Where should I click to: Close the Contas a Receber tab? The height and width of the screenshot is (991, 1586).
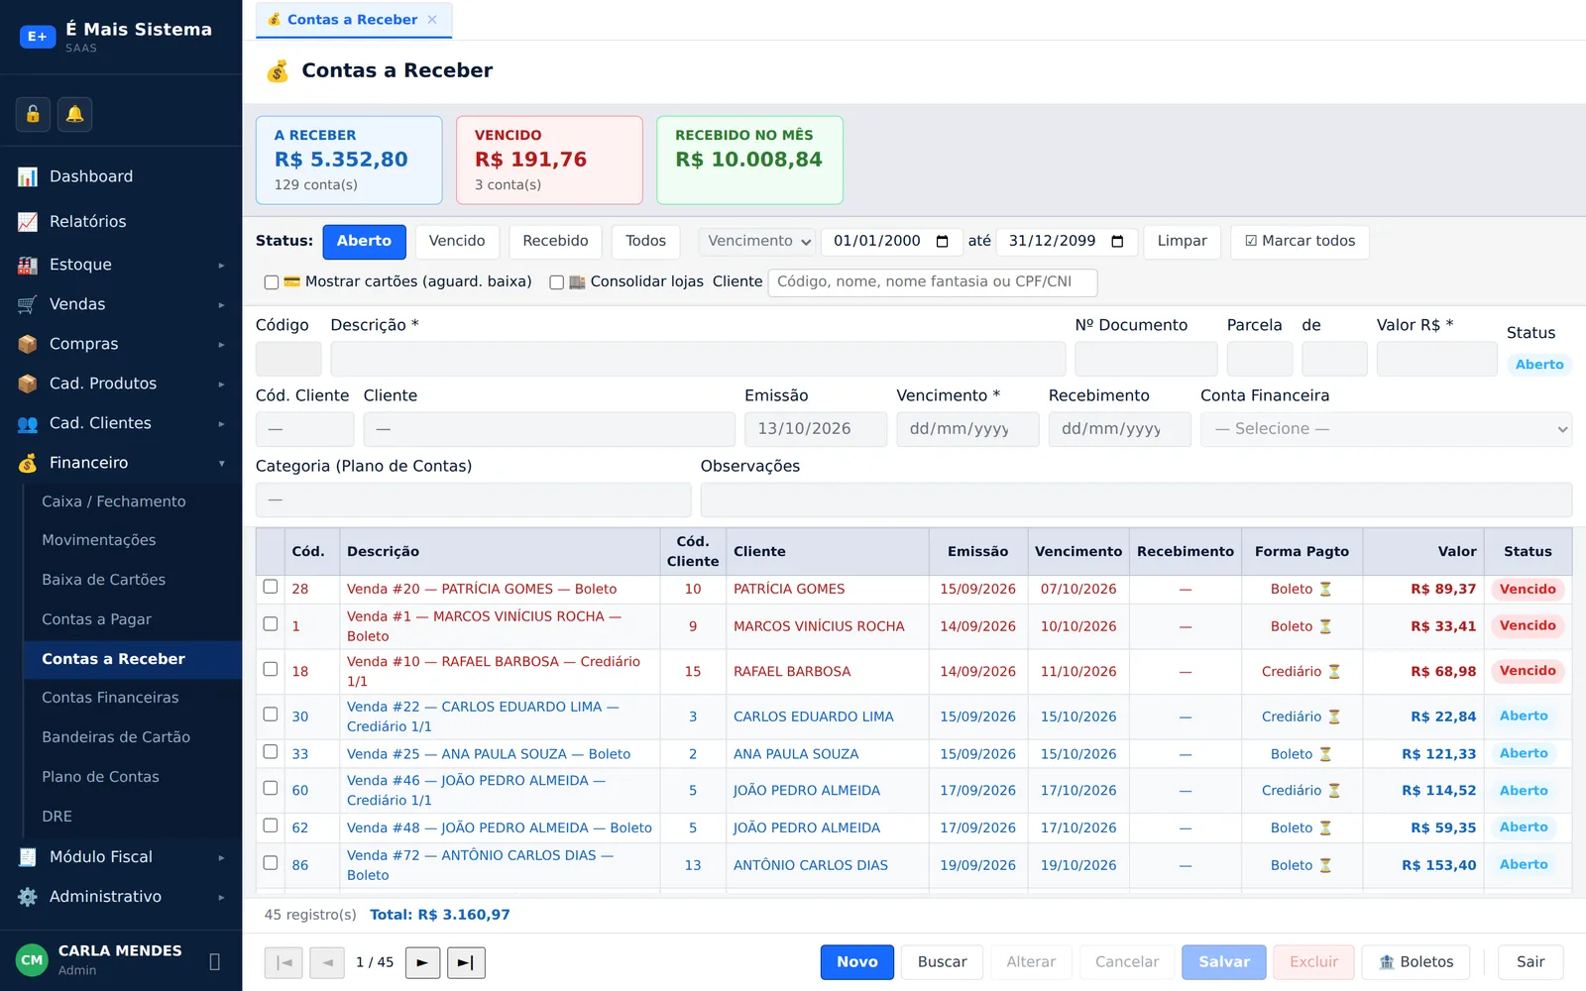tap(432, 20)
